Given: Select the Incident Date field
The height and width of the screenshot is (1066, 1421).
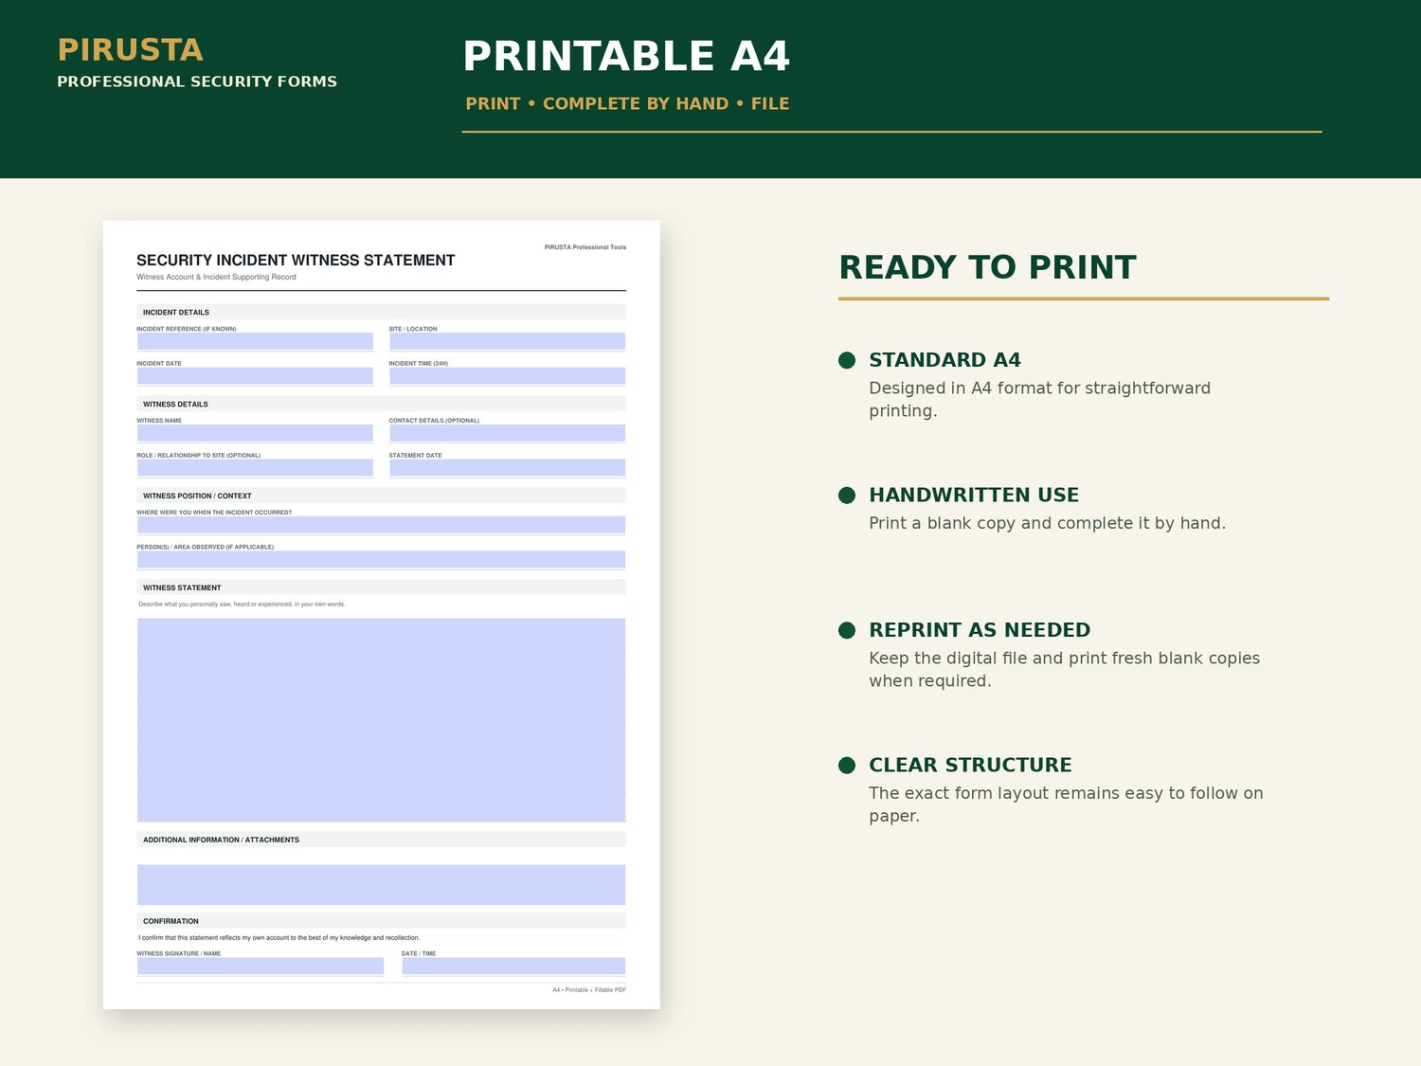Looking at the screenshot, I should [255, 376].
